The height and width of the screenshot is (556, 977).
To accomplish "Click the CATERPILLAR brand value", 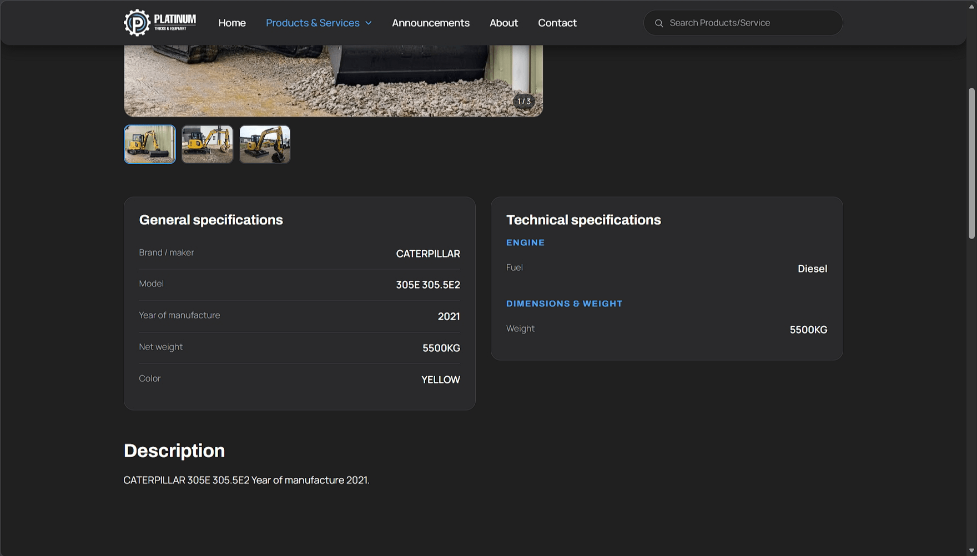I will click(x=428, y=254).
